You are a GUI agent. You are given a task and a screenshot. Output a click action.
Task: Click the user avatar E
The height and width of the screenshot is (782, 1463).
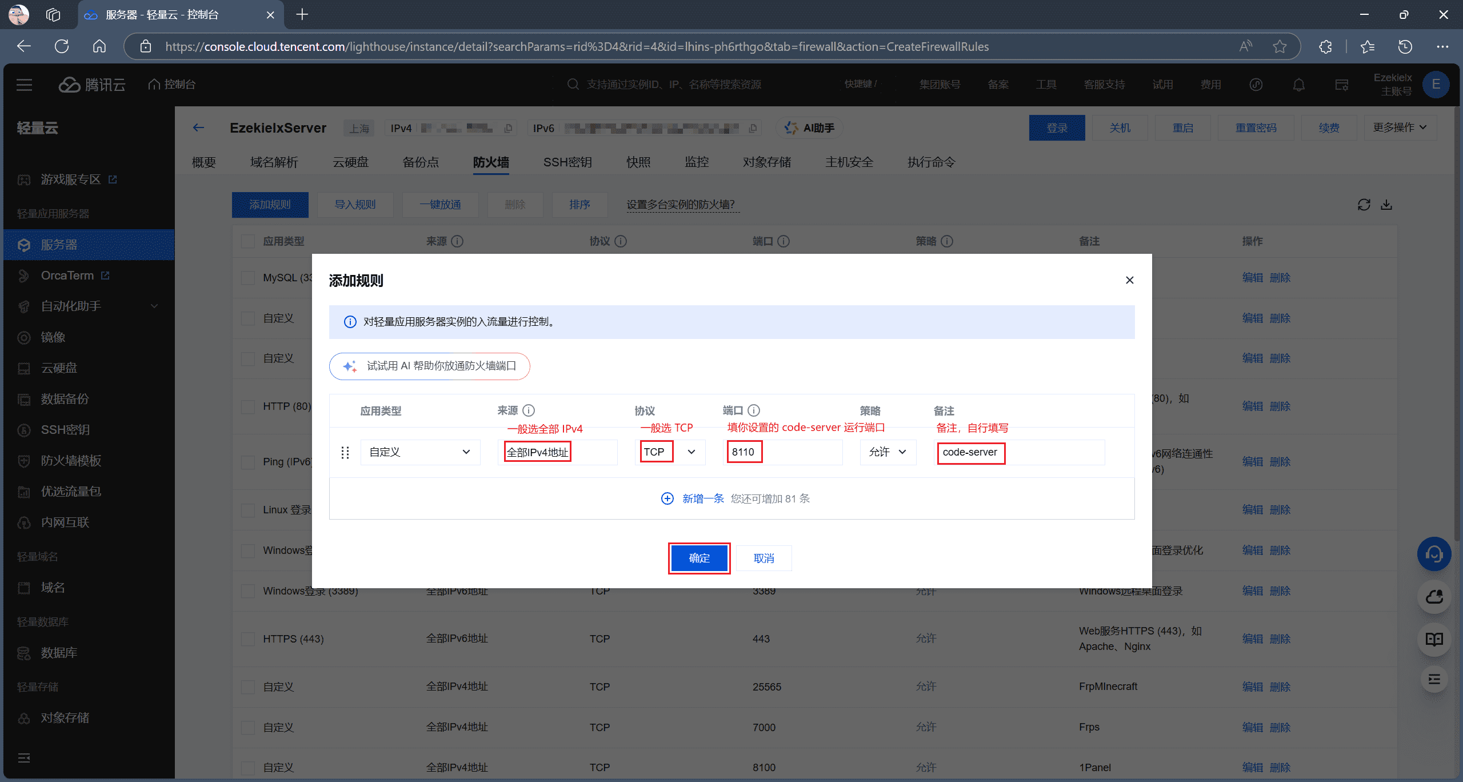pyautogui.click(x=1436, y=85)
